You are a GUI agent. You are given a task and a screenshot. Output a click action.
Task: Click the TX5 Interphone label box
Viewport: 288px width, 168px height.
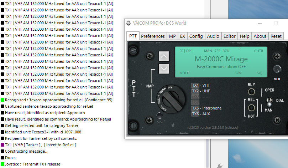[x=195, y=108]
